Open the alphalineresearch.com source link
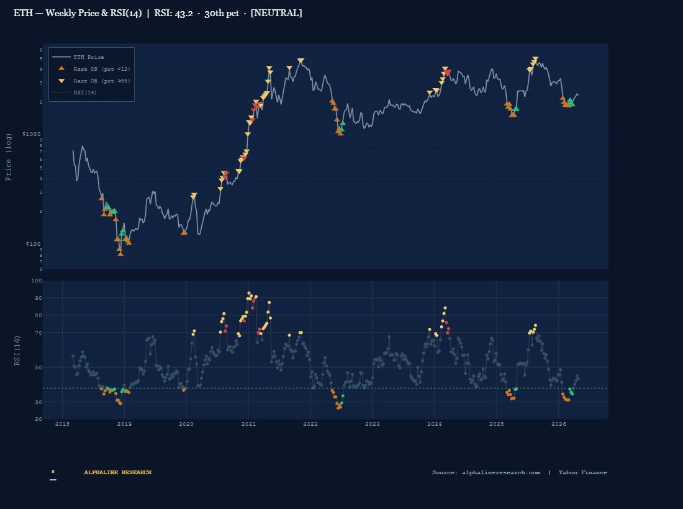 point(500,472)
